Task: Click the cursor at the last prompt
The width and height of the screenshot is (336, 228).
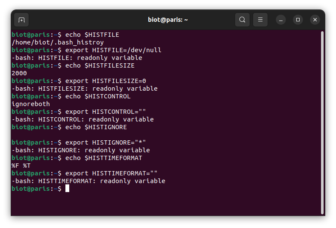Action: pos(67,189)
